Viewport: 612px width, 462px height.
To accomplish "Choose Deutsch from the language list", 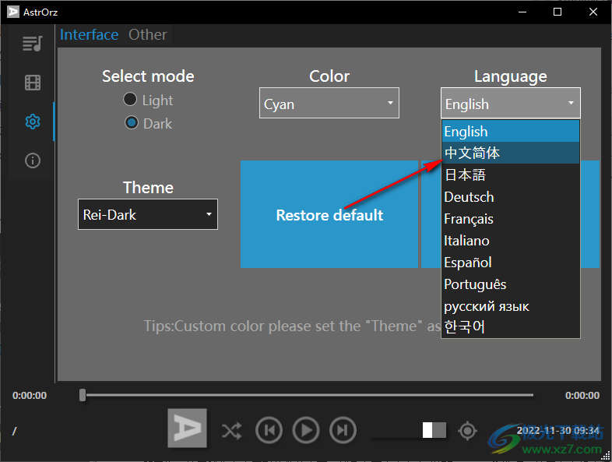I will pyautogui.click(x=511, y=197).
